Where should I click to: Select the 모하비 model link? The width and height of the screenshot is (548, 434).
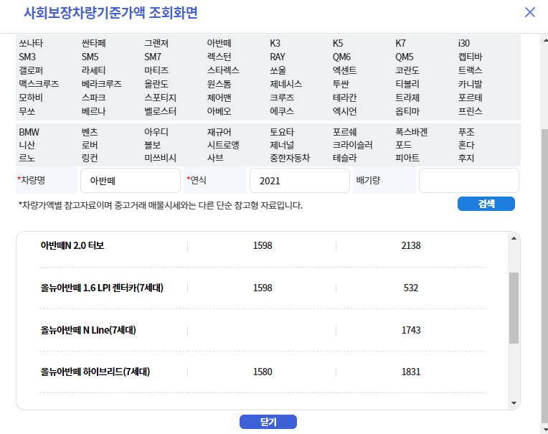(31, 98)
